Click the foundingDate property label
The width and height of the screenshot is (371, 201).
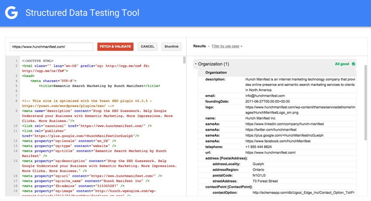[x=217, y=102]
